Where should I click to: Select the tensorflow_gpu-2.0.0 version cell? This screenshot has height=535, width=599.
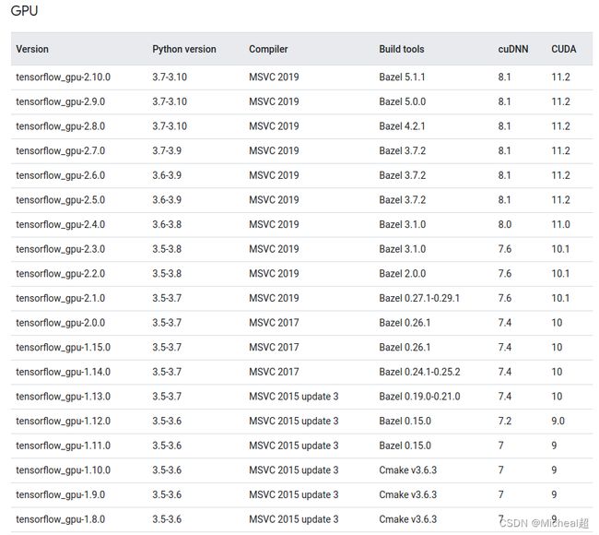point(60,323)
